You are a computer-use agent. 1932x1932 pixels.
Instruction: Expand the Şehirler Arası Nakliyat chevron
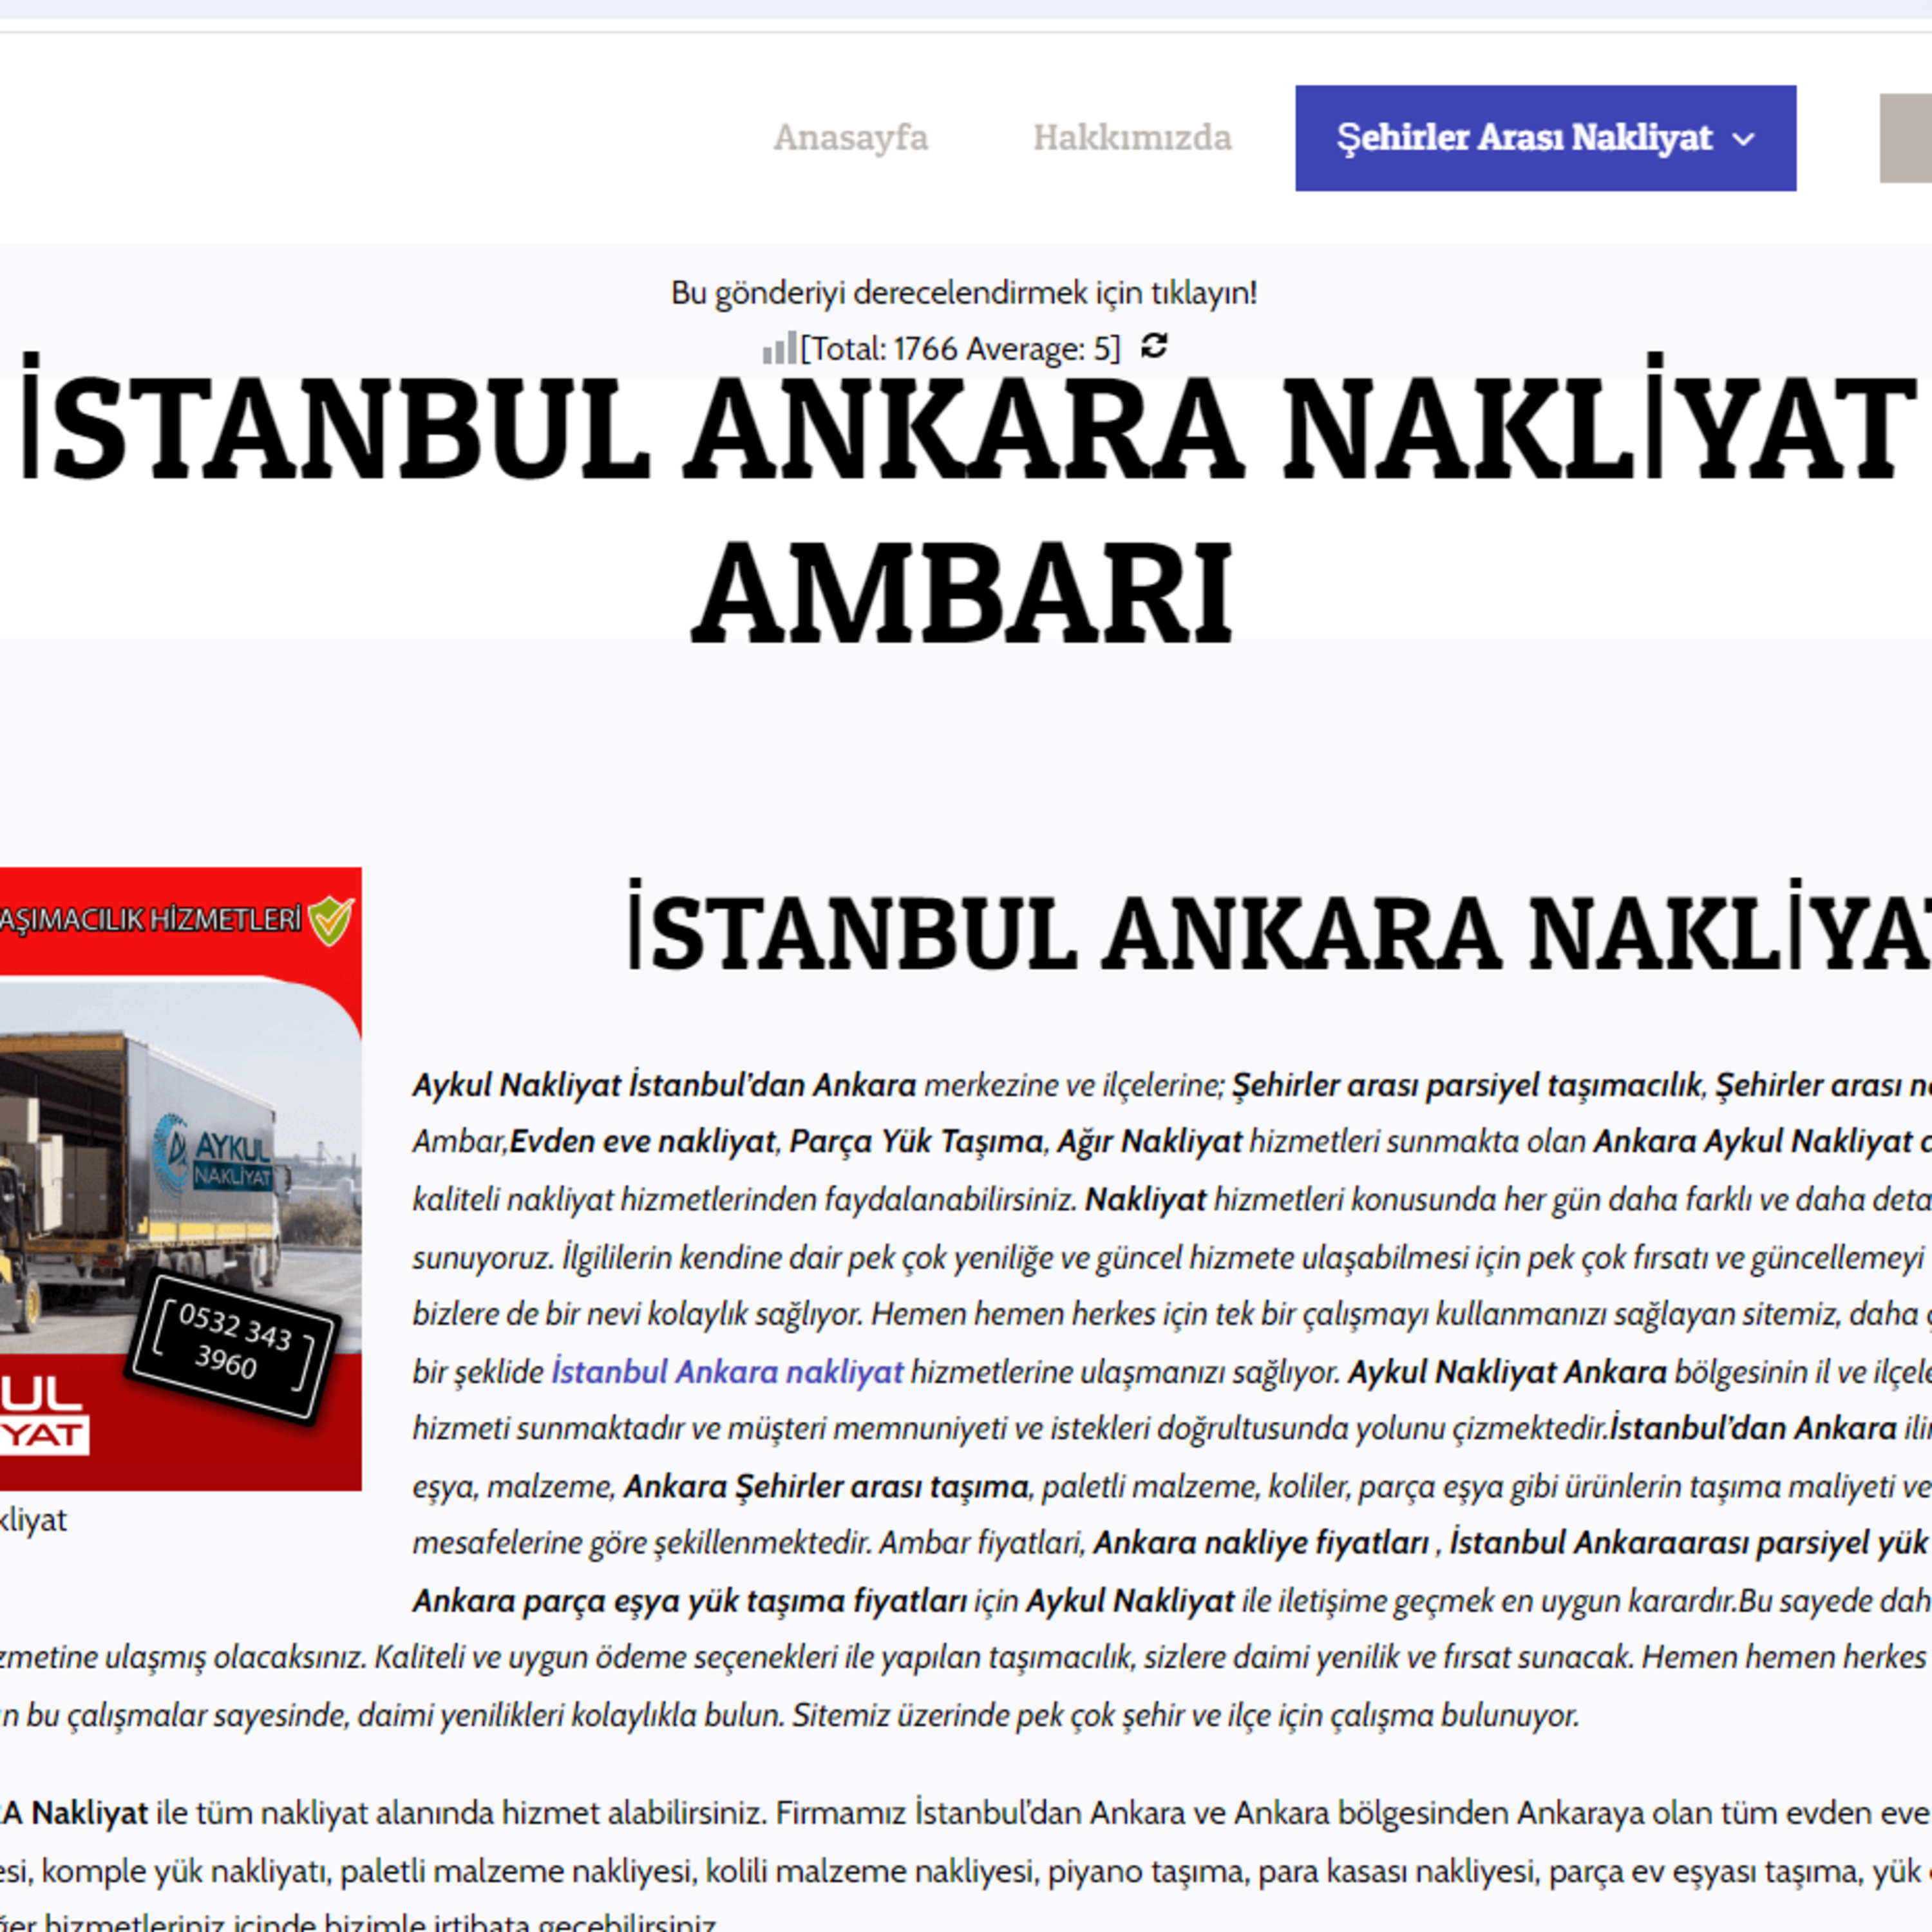pos(1743,139)
